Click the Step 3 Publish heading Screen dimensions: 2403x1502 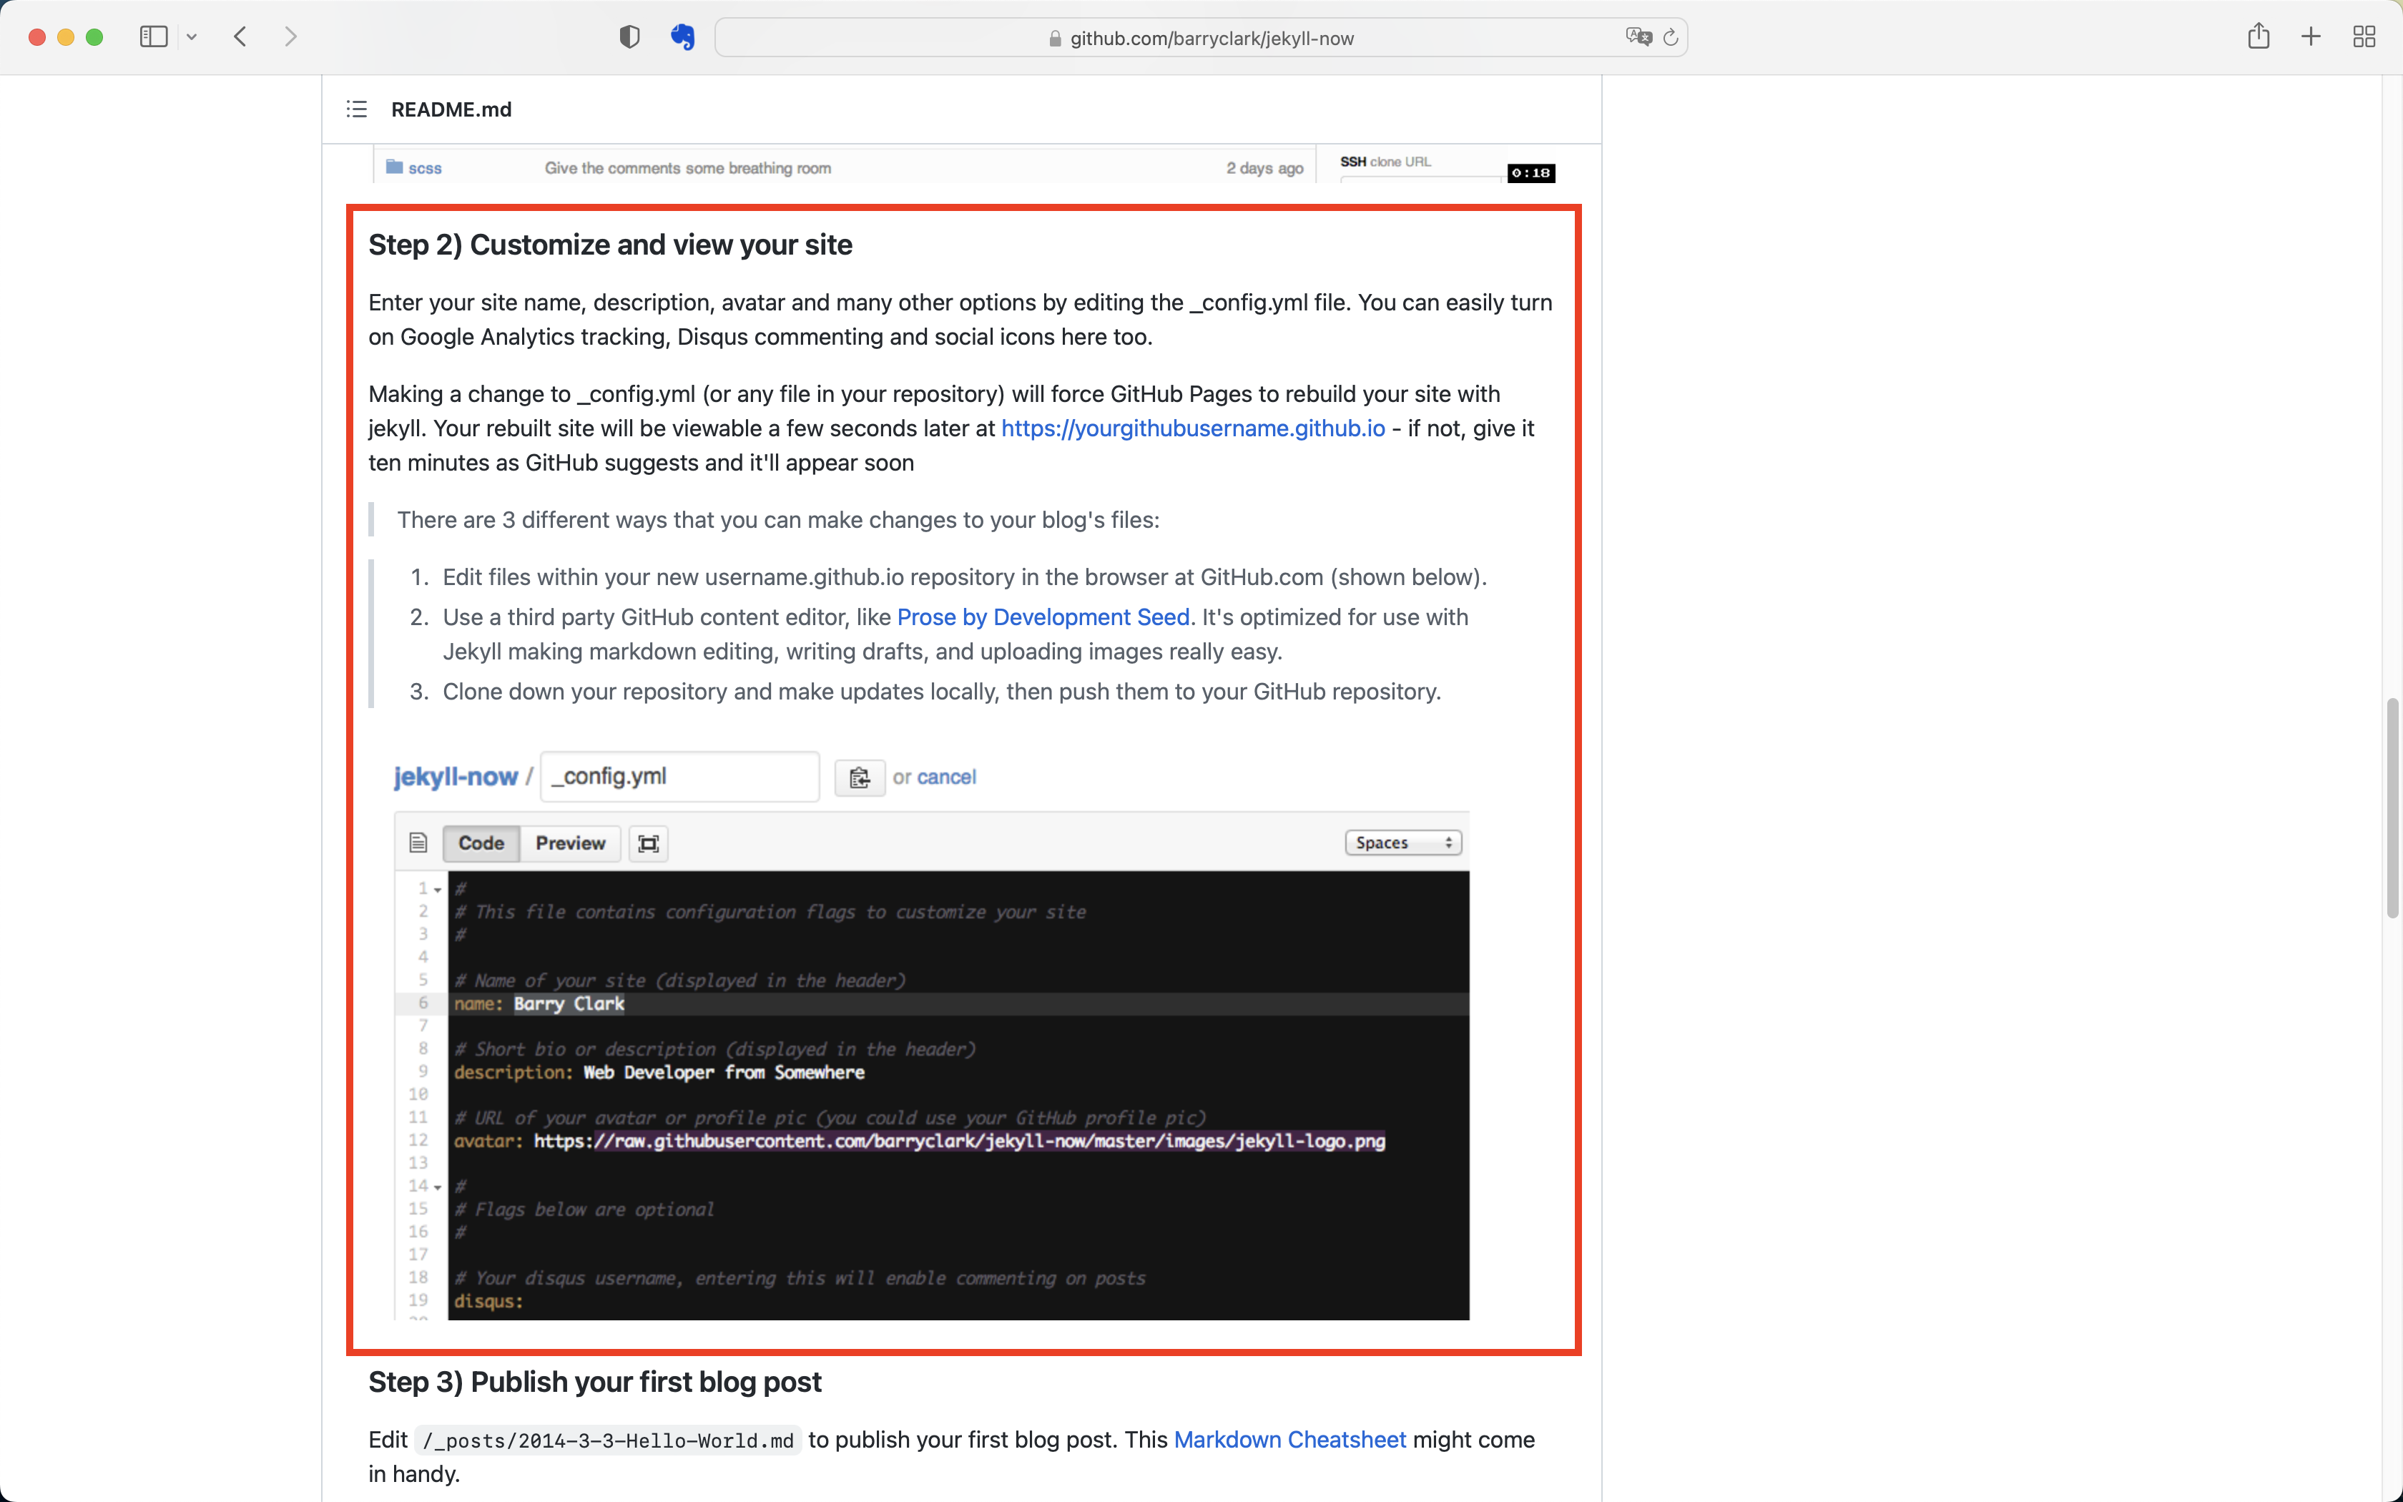point(595,1382)
